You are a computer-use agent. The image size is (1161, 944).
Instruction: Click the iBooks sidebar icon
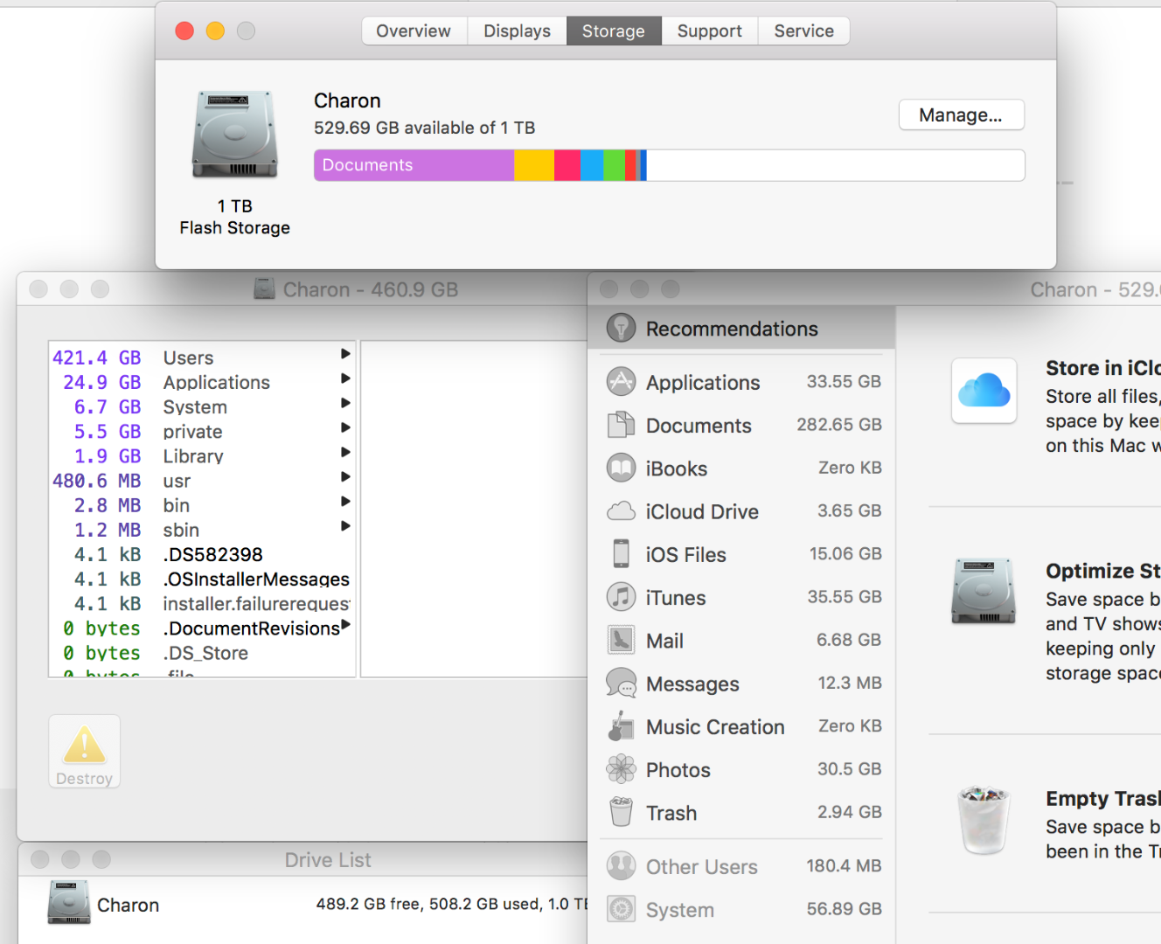coord(621,468)
